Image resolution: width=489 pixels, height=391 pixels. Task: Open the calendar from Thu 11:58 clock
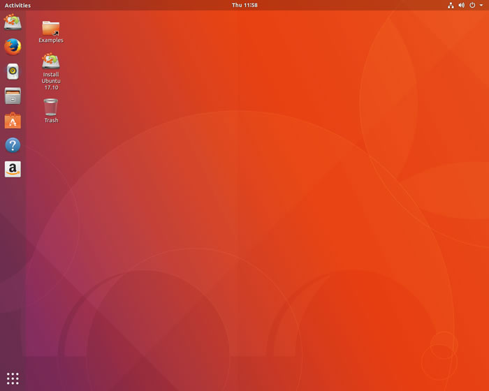[245, 5]
